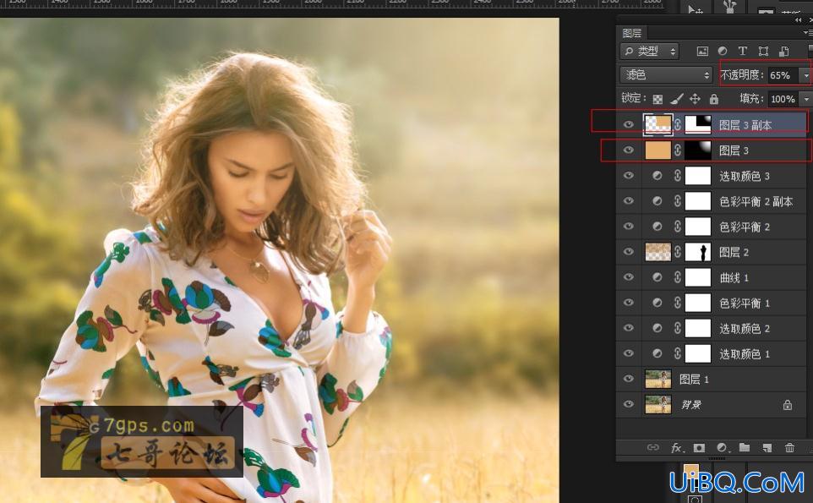Screen dimensions: 813x503
Task: Lock all padlock icon next to 锁定
Action: (714, 99)
